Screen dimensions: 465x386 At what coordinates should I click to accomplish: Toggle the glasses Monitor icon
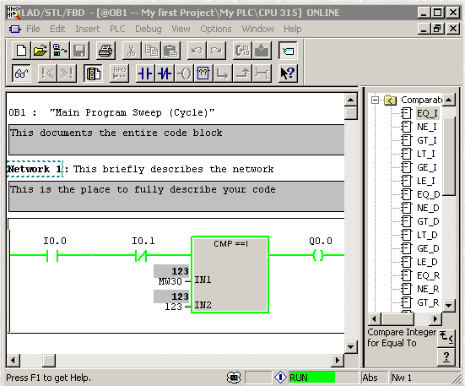pyautogui.click(x=21, y=73)
